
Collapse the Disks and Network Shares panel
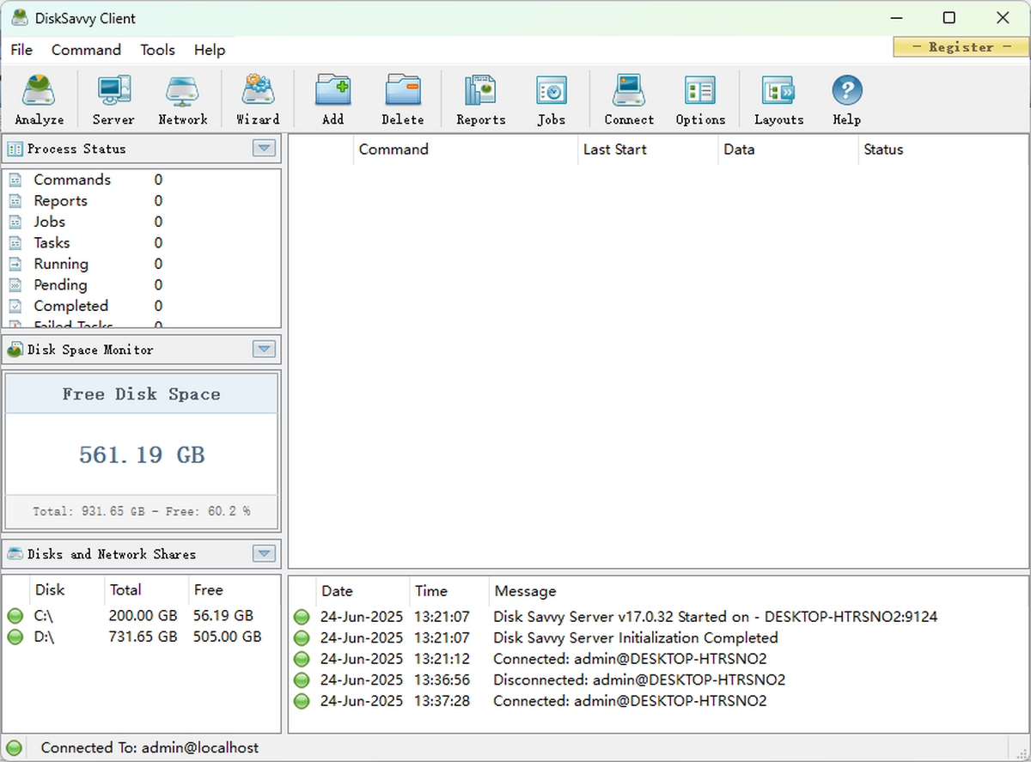[264, 553]
